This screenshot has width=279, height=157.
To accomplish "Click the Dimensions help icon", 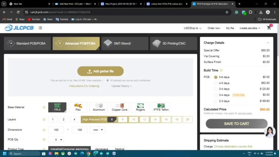I will (44, 130).
